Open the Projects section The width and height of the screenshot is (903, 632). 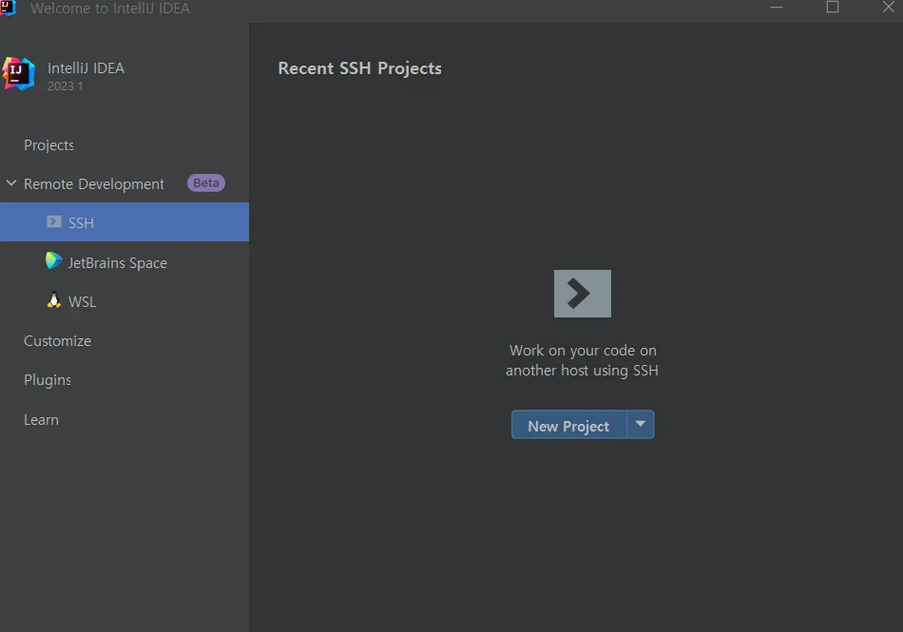[x=48, y=145]
